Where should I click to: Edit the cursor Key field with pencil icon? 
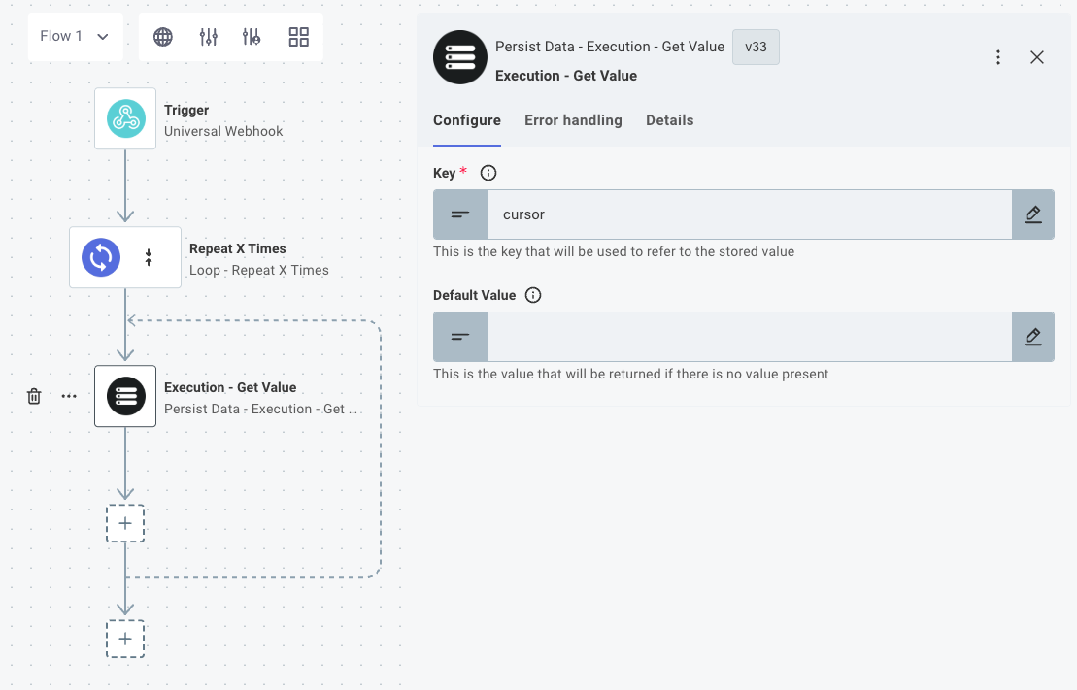click(x=1033, y=214)
